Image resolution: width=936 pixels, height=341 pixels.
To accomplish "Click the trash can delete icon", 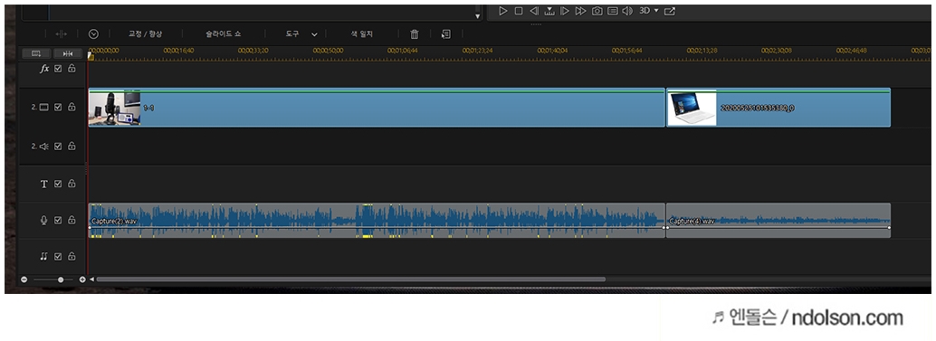I will [x=415, y=34].
